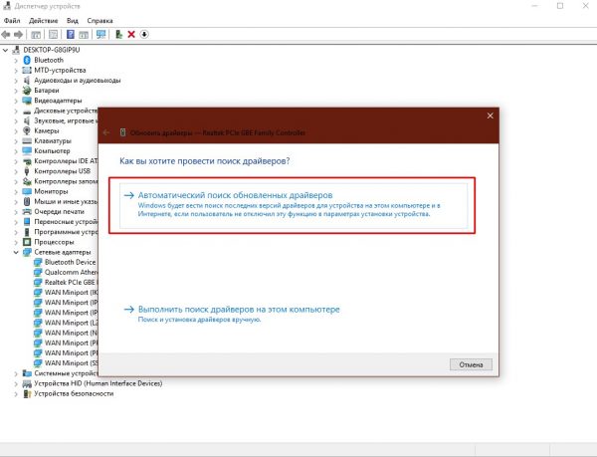The width and height of the screenshot is (597, 457).
Task: Expand the Мониторы category
Action: [x=16, y=191]
